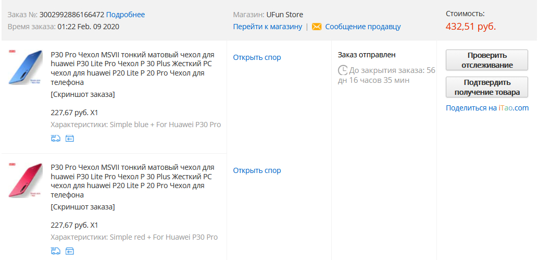The width and height of the screenshot is (538, 260).
Task: Click the Поделиться на iTao.com link
Action: coord(487,108)
